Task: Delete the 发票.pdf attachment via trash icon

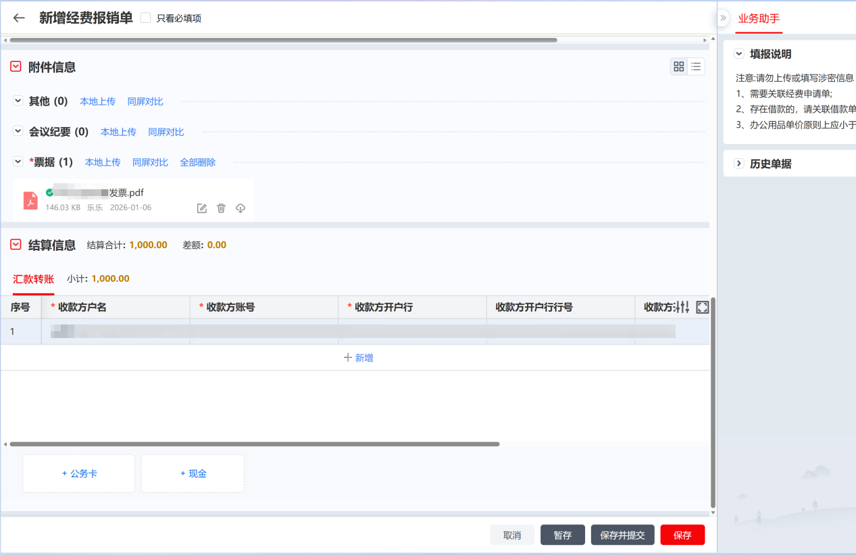Action: pos(221,208)
